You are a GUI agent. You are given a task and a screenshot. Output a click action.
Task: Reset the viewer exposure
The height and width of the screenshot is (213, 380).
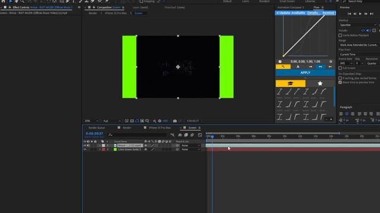coord(160,121)
